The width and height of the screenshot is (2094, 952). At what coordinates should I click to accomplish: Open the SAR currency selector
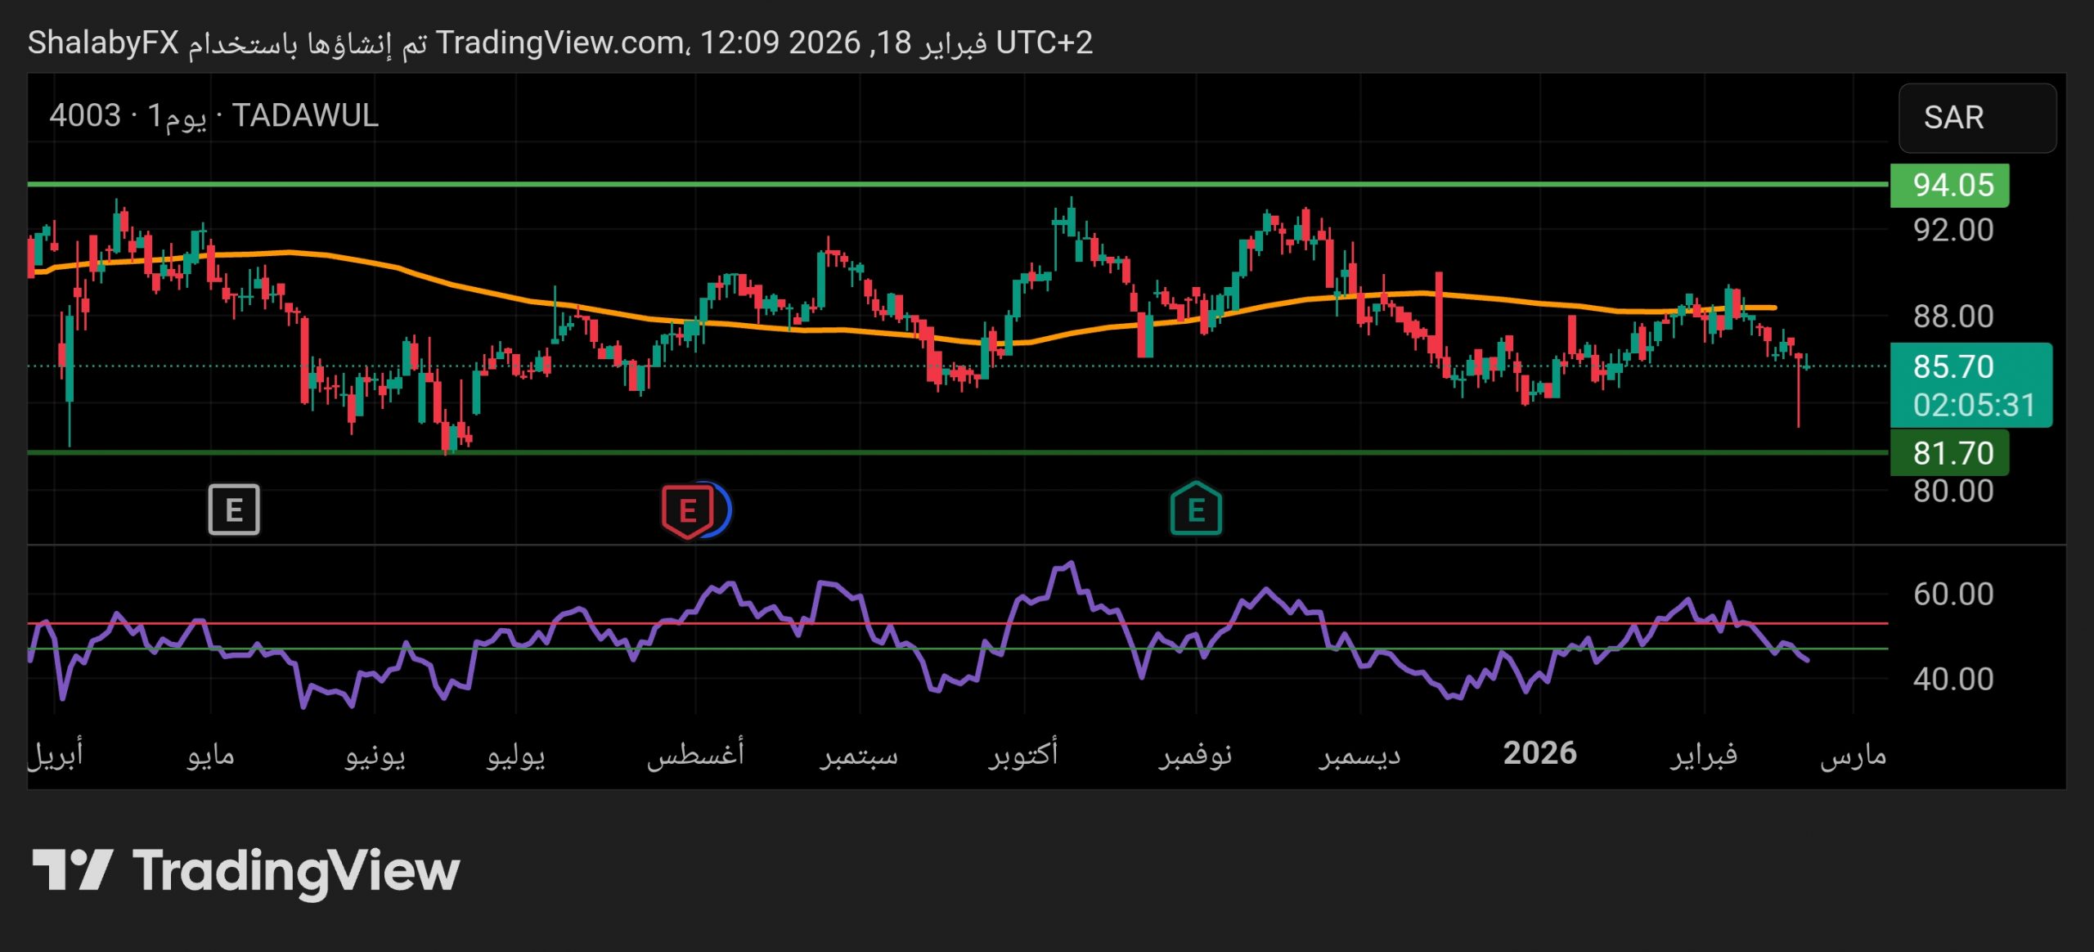pos(1976,118)
